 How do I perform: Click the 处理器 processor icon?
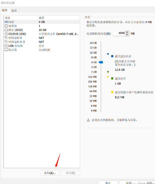[6, 26]
